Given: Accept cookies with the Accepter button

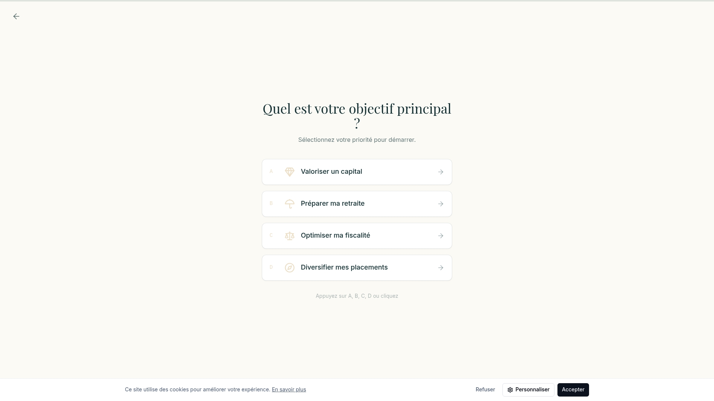Looking at the screenshot, I should click(573, 389).
